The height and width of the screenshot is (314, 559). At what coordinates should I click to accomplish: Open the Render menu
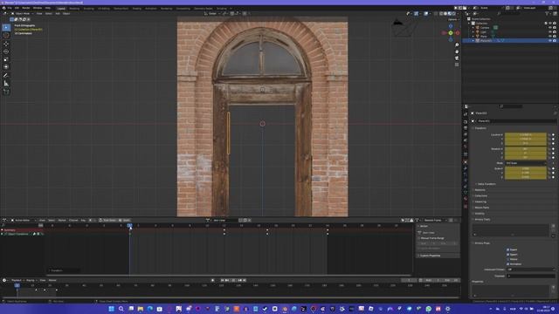point(26,8)
